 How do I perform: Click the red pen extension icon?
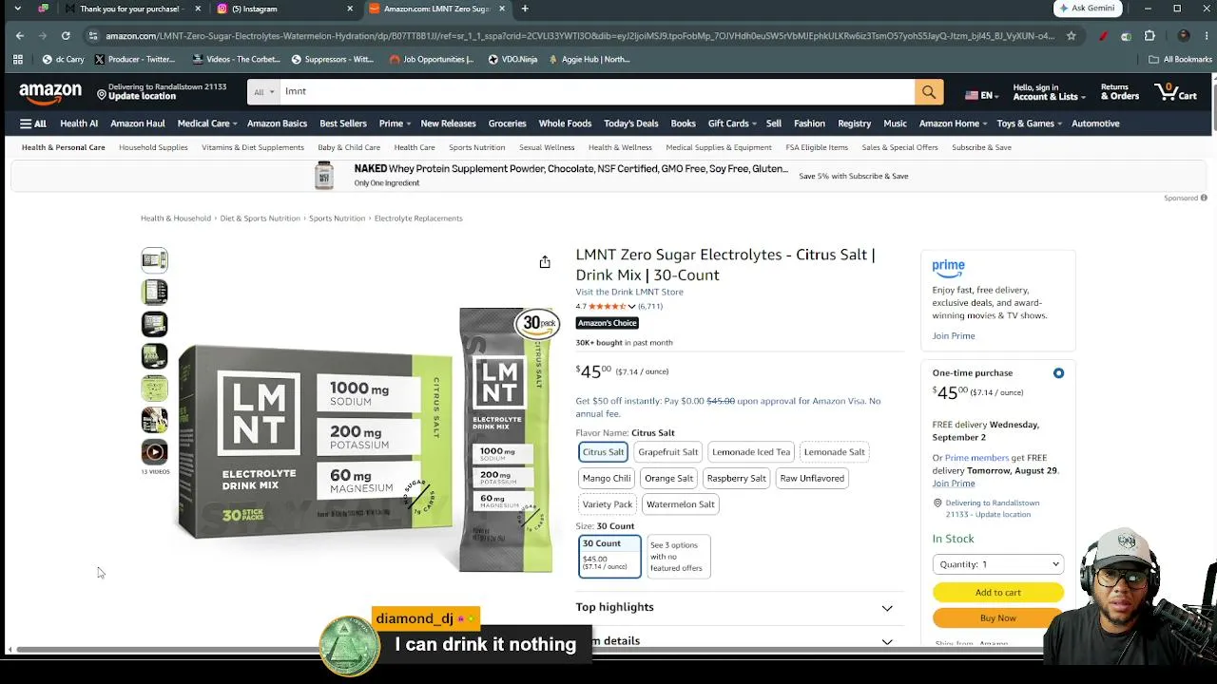pos(1103,36)
